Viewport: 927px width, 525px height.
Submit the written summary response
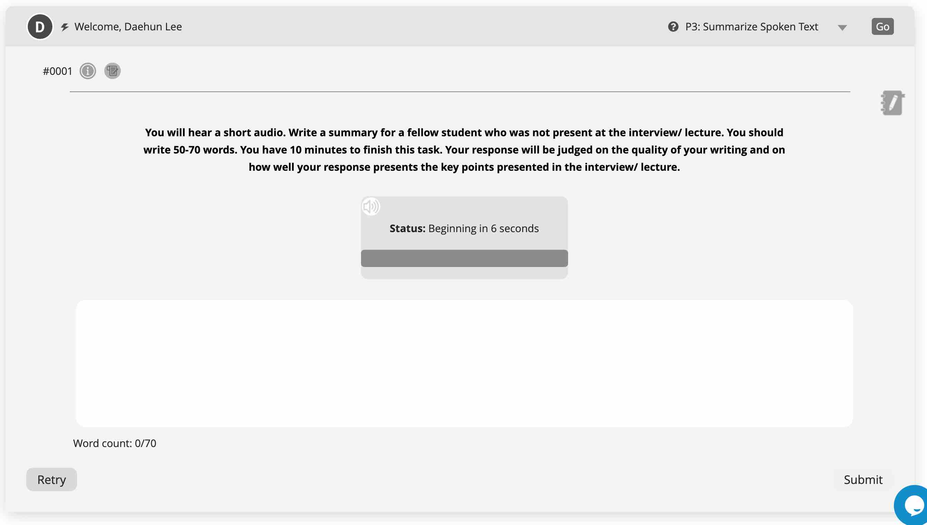(x=863, y=479)
